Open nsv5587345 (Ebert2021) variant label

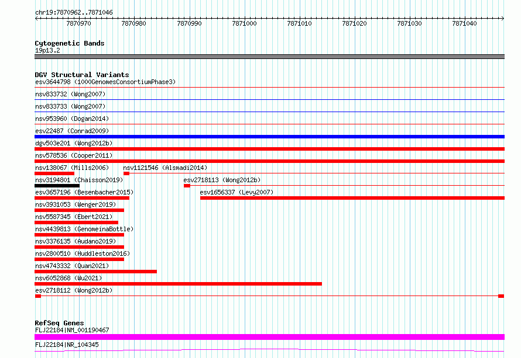[x=74, y=217]
